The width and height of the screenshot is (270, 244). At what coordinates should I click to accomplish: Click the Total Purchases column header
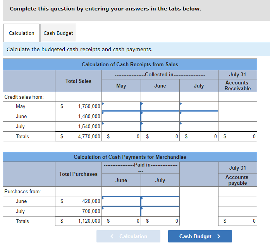pyautogui.click(x=78, y=174)
